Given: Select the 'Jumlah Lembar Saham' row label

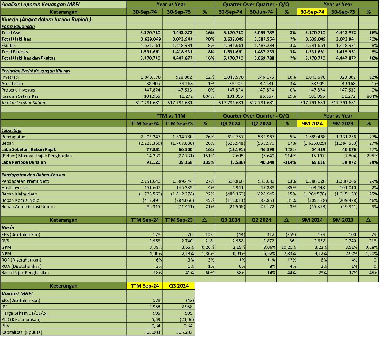Looking at the screenshot, I should (24, 103).
